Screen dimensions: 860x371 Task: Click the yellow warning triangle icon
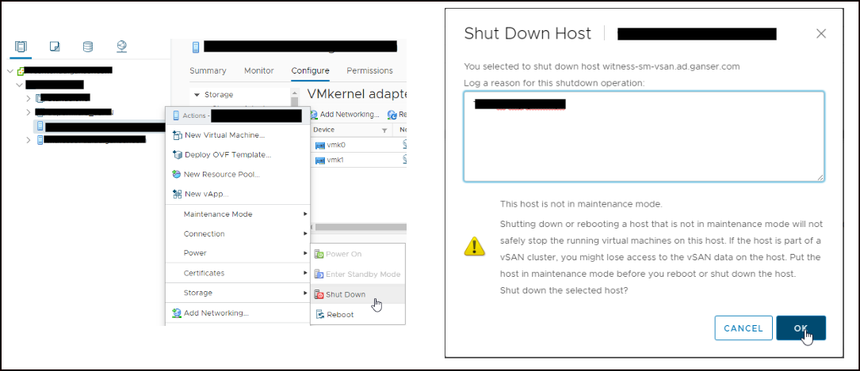tap(475, 246)
